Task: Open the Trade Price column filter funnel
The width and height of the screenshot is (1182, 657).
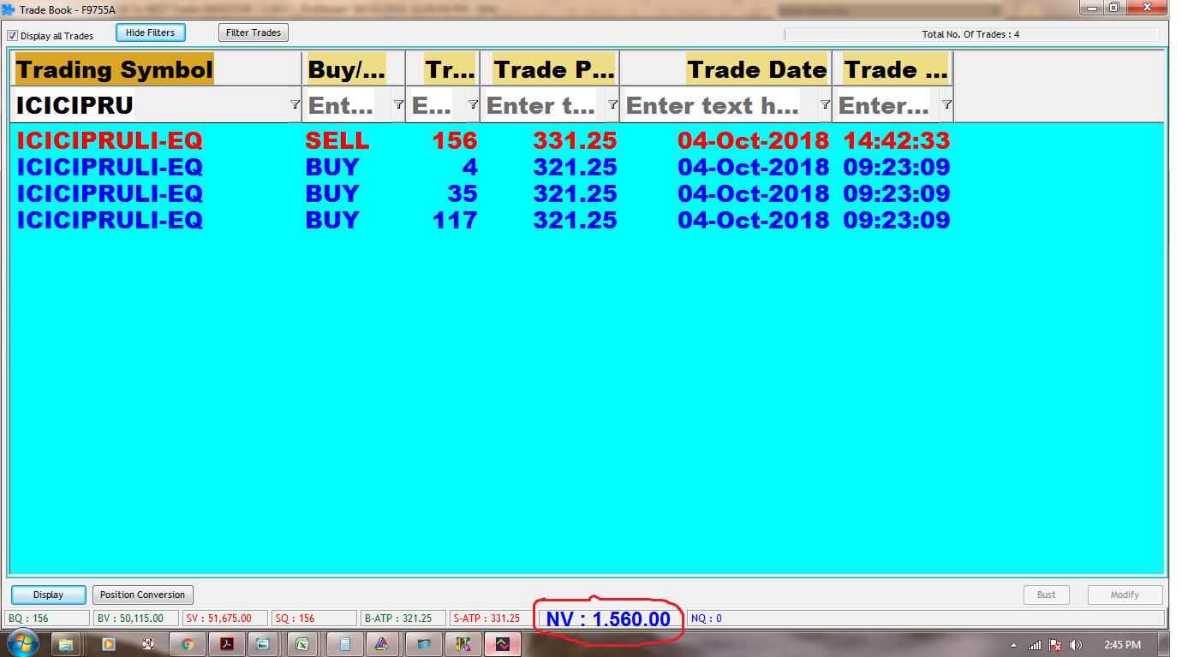Action: [612, 104]
